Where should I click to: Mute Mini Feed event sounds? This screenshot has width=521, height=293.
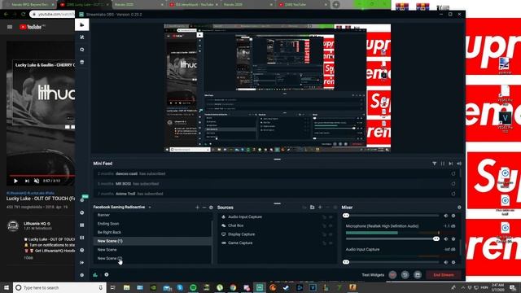click(459, 164)
